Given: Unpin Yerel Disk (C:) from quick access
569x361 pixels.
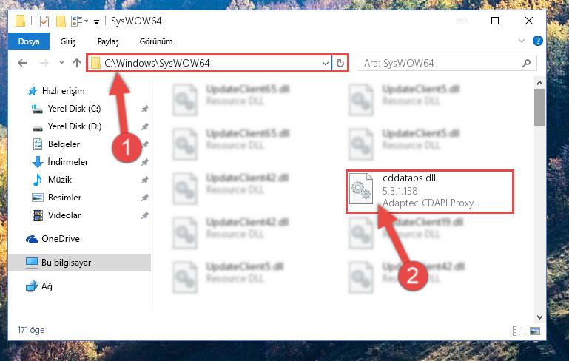Looking at the screenshot, I should coord(145,109).
